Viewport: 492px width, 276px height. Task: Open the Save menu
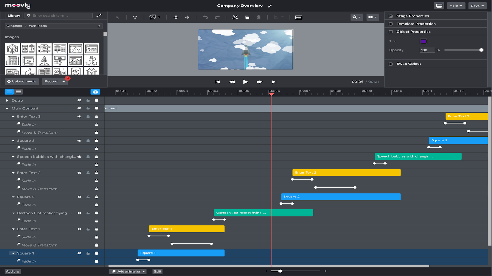point(477,6)
